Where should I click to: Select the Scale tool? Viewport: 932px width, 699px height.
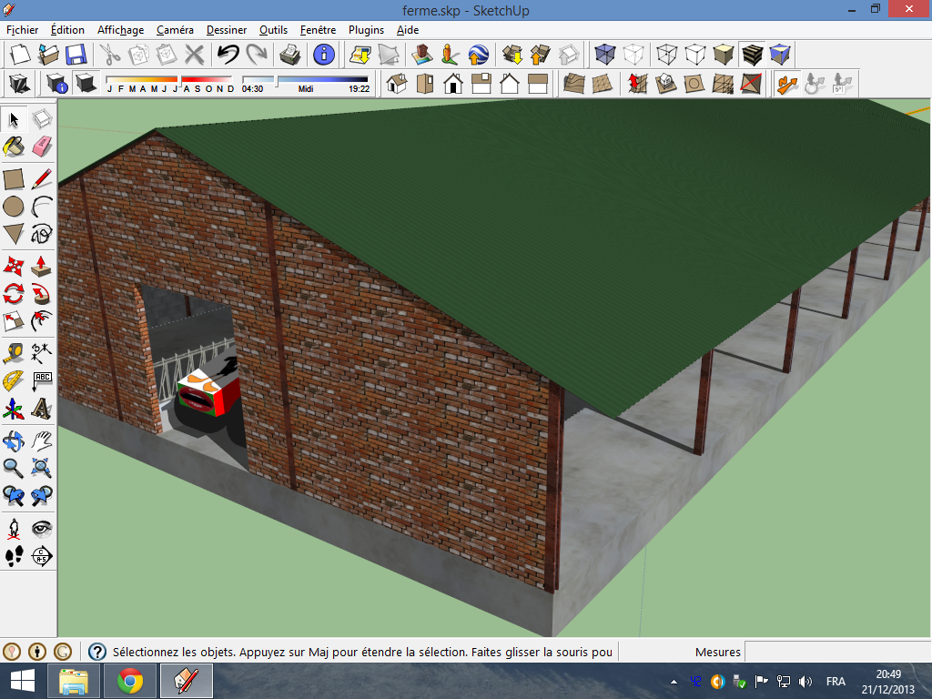click(x=14, y=321)
